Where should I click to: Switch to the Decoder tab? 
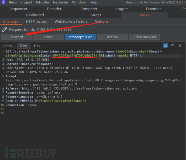54,9
